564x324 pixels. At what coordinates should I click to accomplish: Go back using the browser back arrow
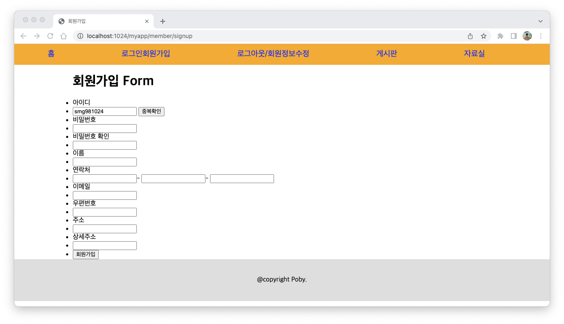23,36
